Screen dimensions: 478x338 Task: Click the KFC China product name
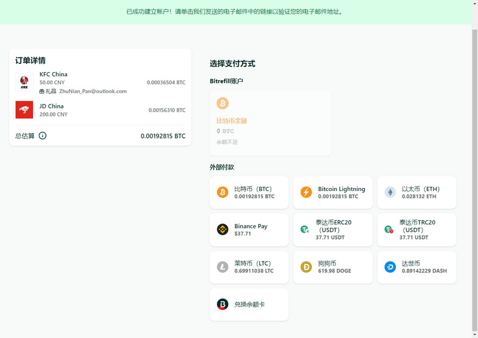pyautogui.click(x=53, y=74)
